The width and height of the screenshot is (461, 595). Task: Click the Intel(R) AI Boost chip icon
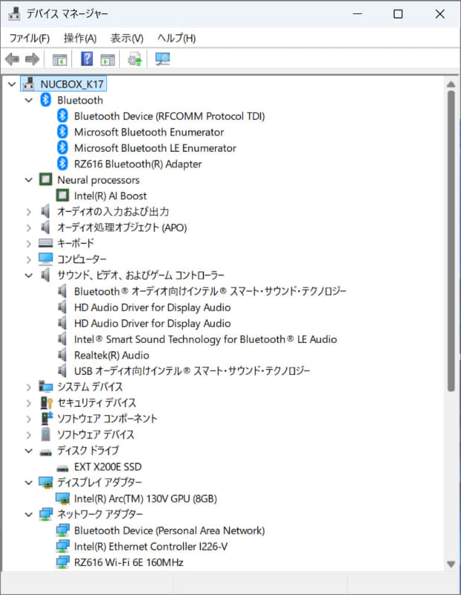(62, 196)
